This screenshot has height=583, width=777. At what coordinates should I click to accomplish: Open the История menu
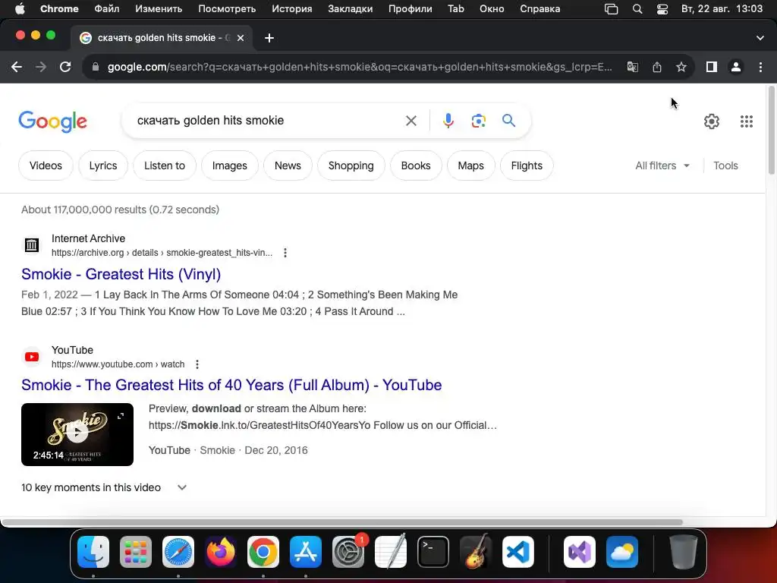[292, 9]
